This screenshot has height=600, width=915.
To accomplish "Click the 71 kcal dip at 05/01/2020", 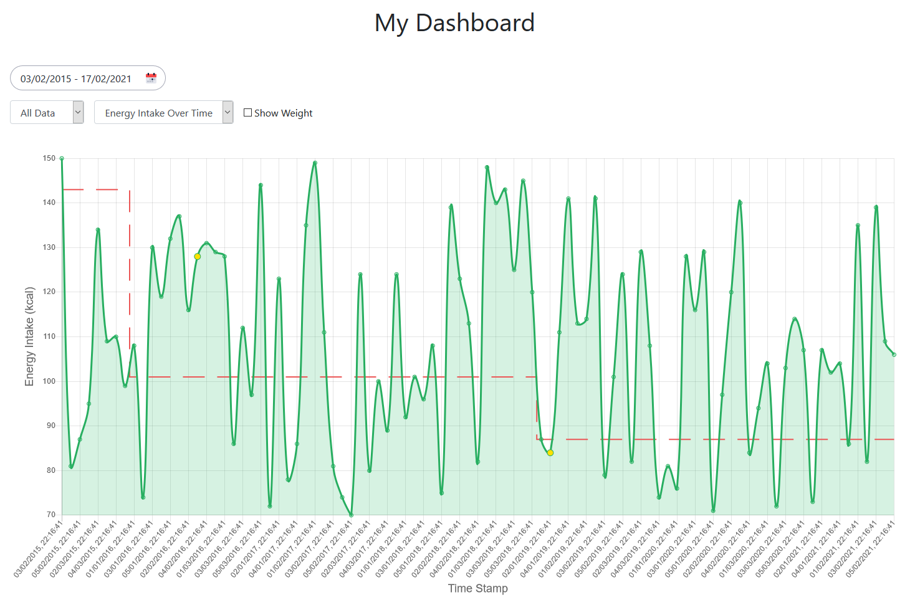I will (713, 510).
